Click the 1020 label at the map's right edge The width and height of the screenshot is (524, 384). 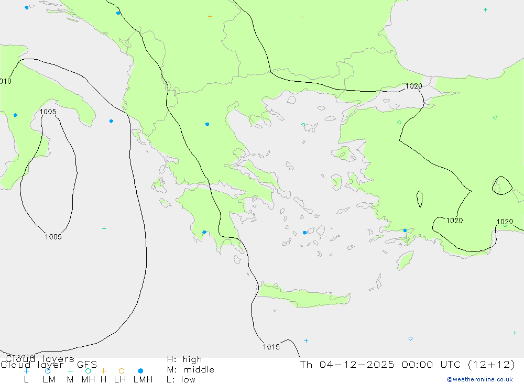point(505,222)
